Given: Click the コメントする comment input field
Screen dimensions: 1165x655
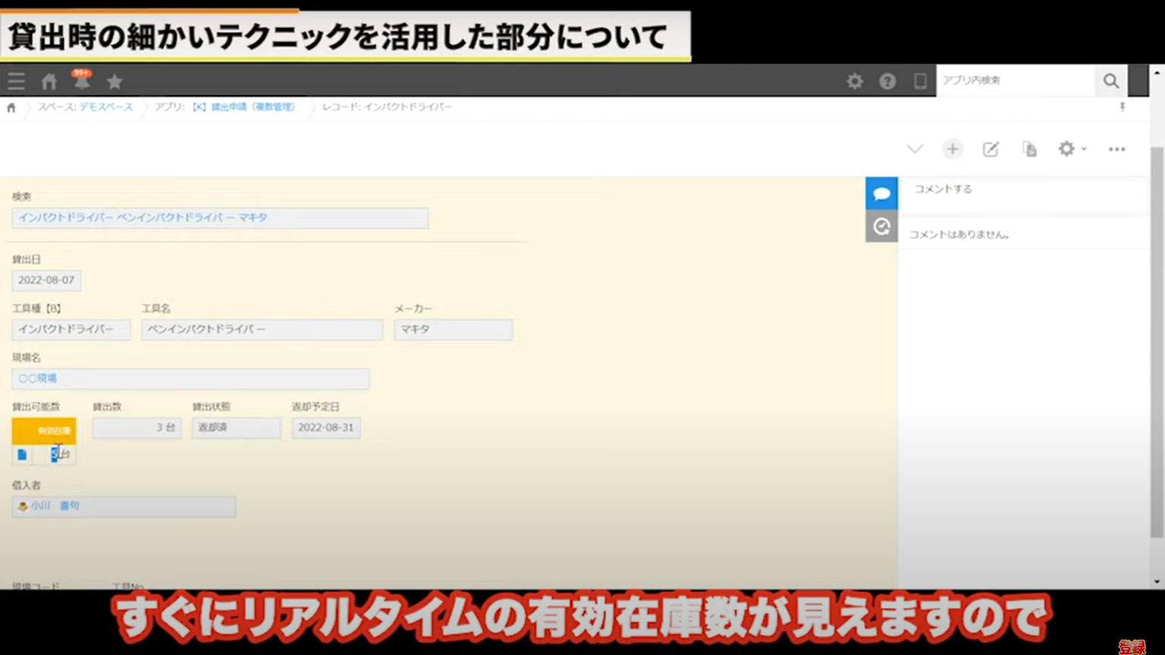Looking at the screenshot, I should (x=1024, y=190).
